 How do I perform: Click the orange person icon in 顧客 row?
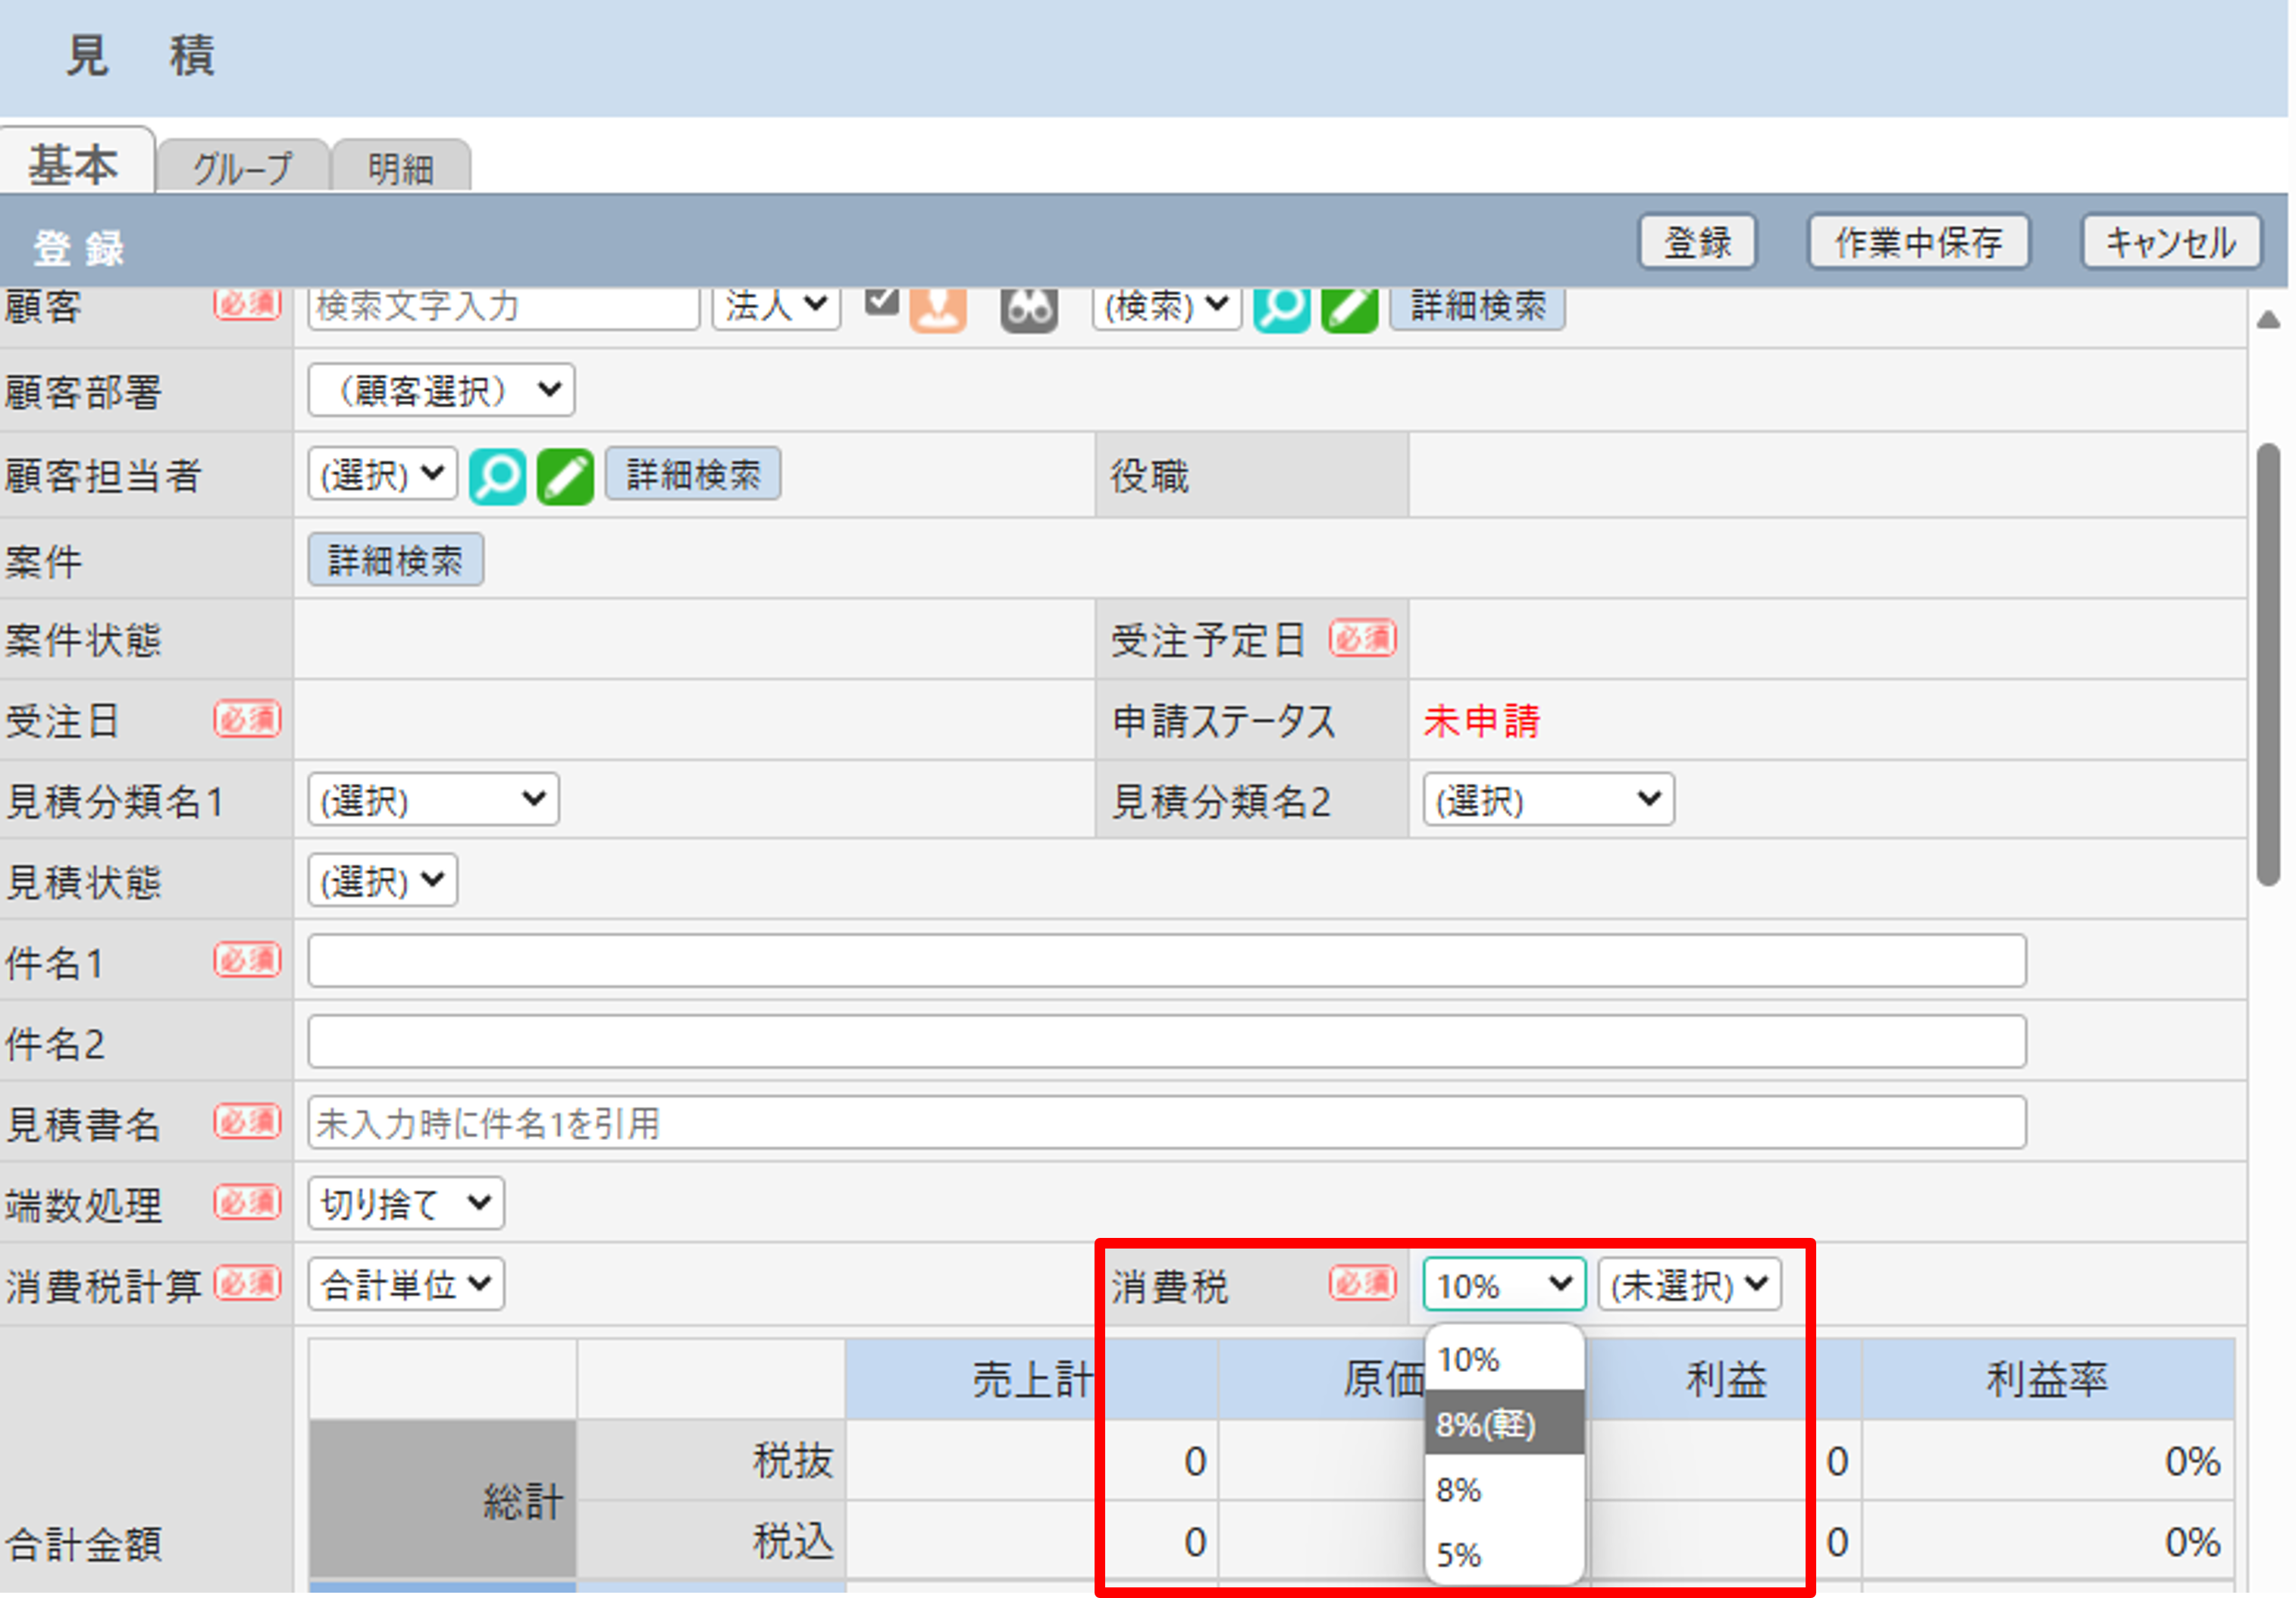(x=937, y=309)
